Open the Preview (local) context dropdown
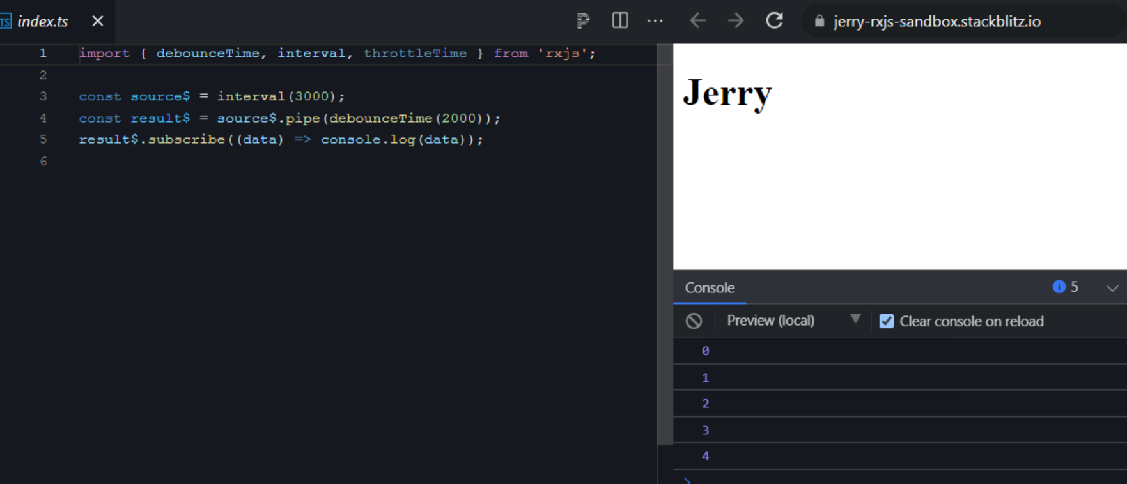1127x484 pixels. [x=793, y=321]
